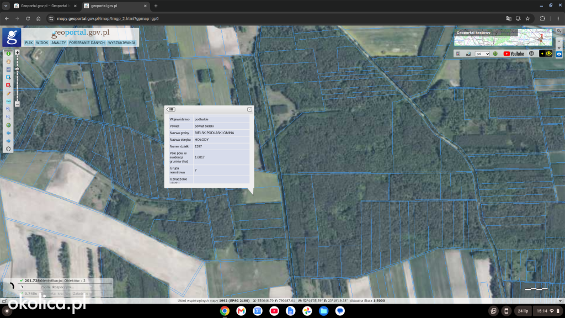565x318 pixels.
Task: Open the table list tool in left toolbar
Action: click(x=8, y=70)
